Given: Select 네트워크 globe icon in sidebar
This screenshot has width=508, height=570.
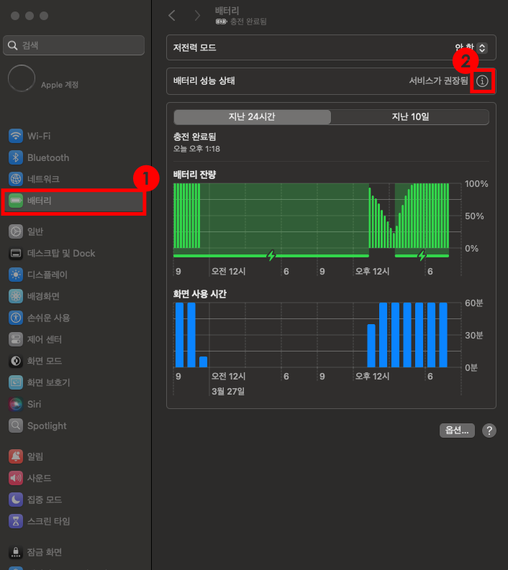Looking at the screenshot, I should click(x=16, y=179).
